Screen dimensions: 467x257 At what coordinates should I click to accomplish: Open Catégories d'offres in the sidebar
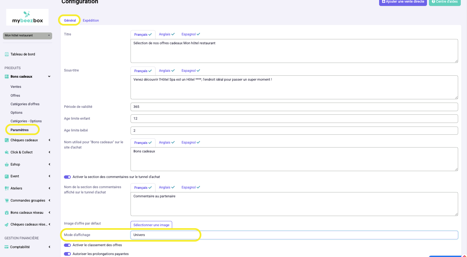[25, 104]
